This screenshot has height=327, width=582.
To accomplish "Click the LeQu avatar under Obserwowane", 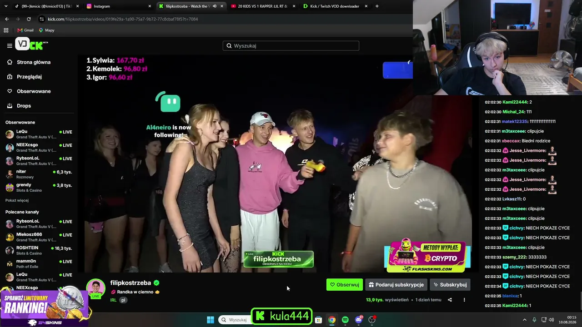I will point(10,134).
